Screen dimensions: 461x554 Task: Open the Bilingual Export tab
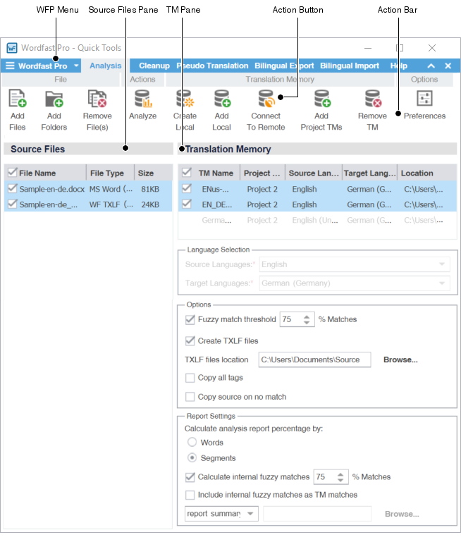[284, 66]
